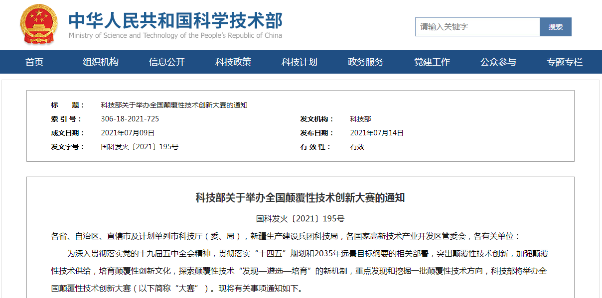Open the 科技计划 navigation menu
Screen dimensions: 602x298
pyautogui.click(x=300, y=62)
